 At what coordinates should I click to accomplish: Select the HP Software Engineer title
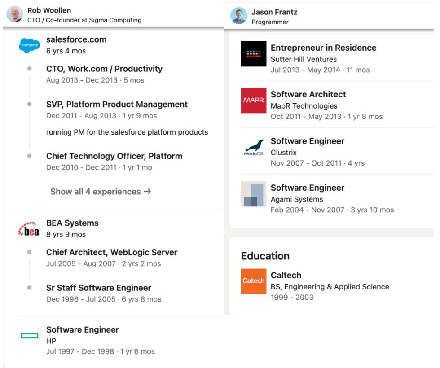pyautogui.click(x=82, y=329)
